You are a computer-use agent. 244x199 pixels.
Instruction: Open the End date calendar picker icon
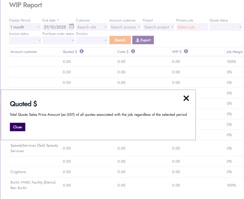click(x=71, y=27)
